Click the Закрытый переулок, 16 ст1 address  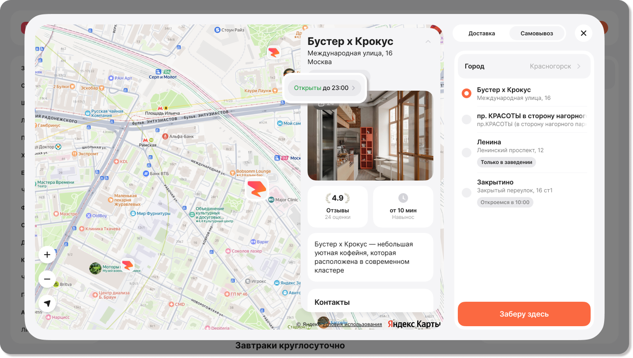[515, 191]
